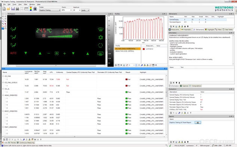The height and width of the screenshot is (147, 237).
Task: Click the ruler scale icon in toolbar
Action: click(26, 9)
